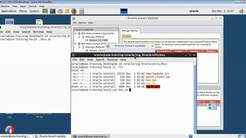The width and height of the screenshot is (246, 138).
Task: Collapse the first BEA Home tree node
Action: [75, 33]
